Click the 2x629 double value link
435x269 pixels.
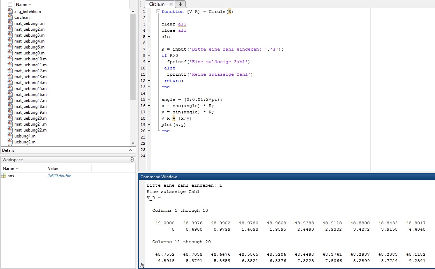[59, 176]
